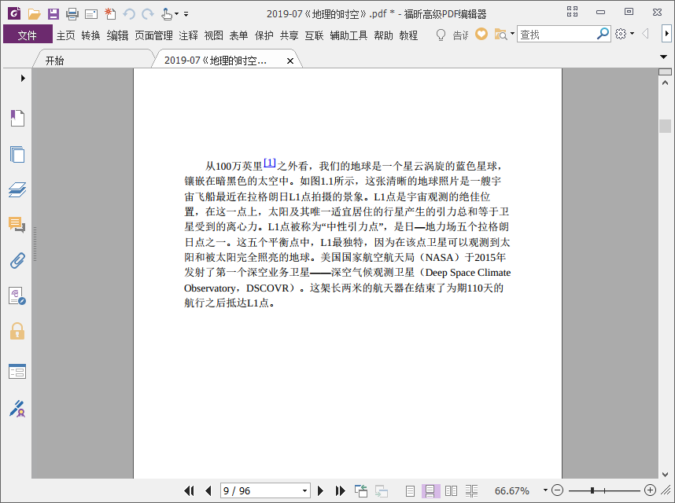Undo the last action
Viewport: 675px width, 503px height.
pos(129,14)
